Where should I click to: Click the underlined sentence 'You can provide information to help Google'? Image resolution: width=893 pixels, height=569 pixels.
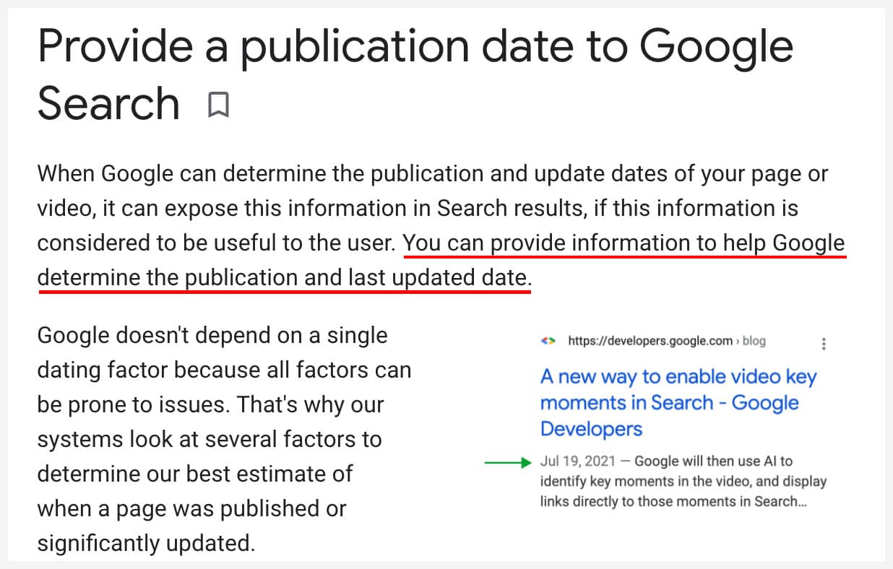click(624, 243)
